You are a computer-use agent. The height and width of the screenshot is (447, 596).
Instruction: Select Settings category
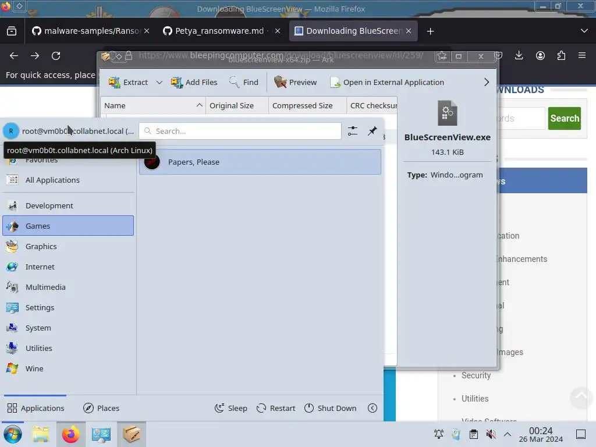pos(68,307)
